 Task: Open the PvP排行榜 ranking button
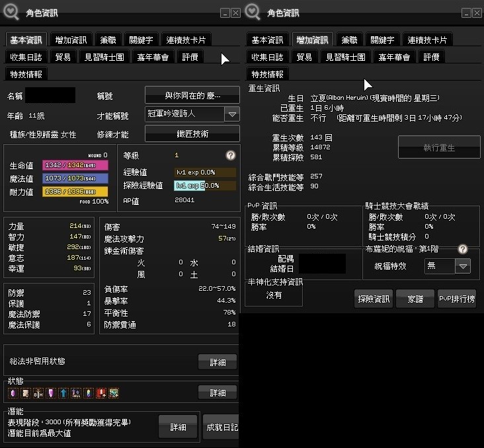click(457, 299)
